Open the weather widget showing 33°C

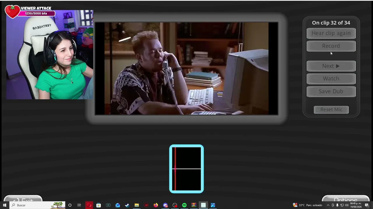pos(307,205)
